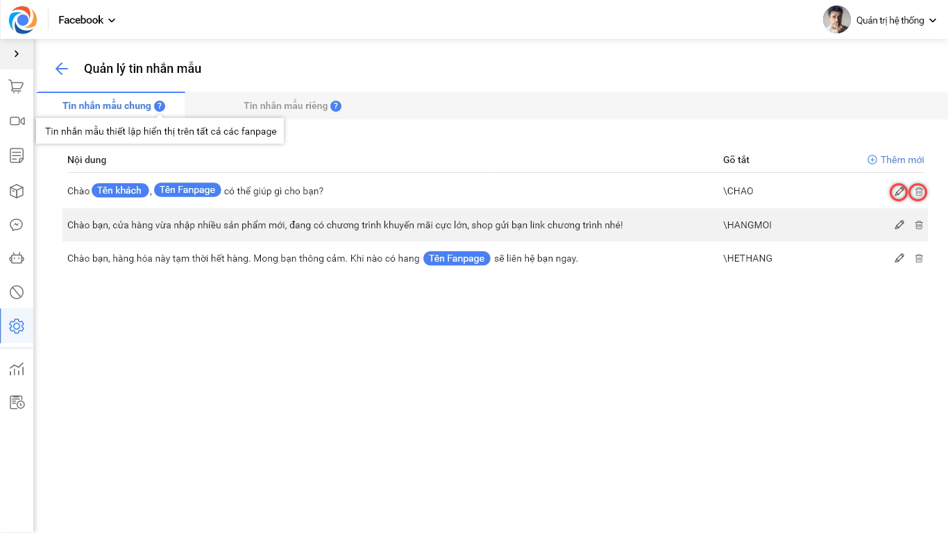Screen dimensions: 948x533
Task: Click the user avatar photo
Action: pos(837,19)
